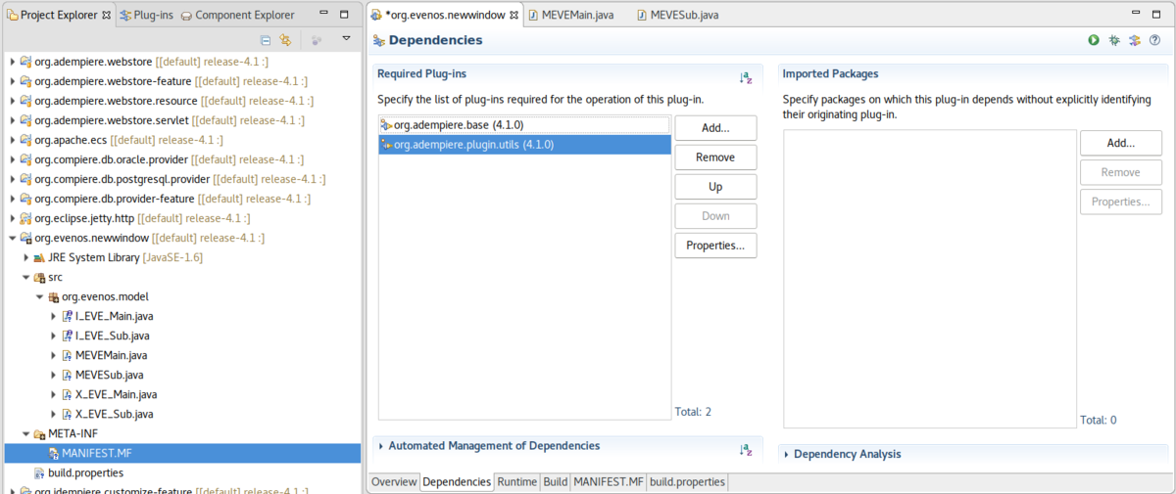Click Organize Manifests icon beside help

[x=1134, y=40]
